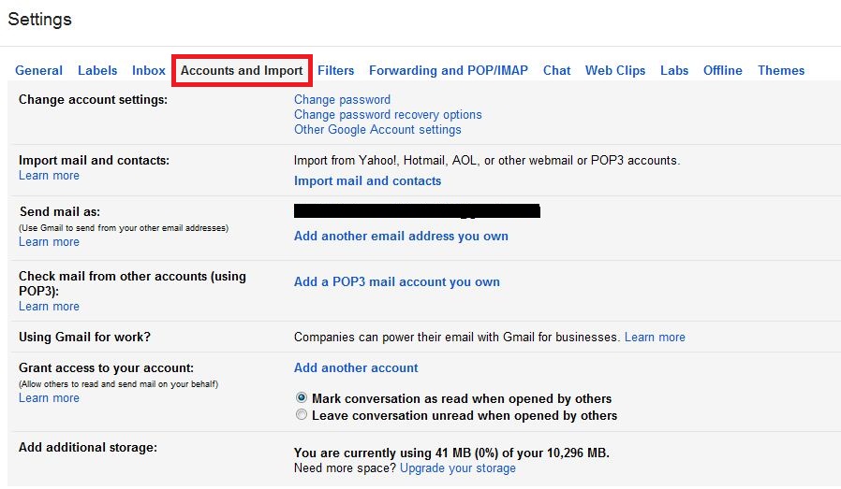The image size is (841, 489).
Task: Switch to the Chat tab
Action: point(556,70)
